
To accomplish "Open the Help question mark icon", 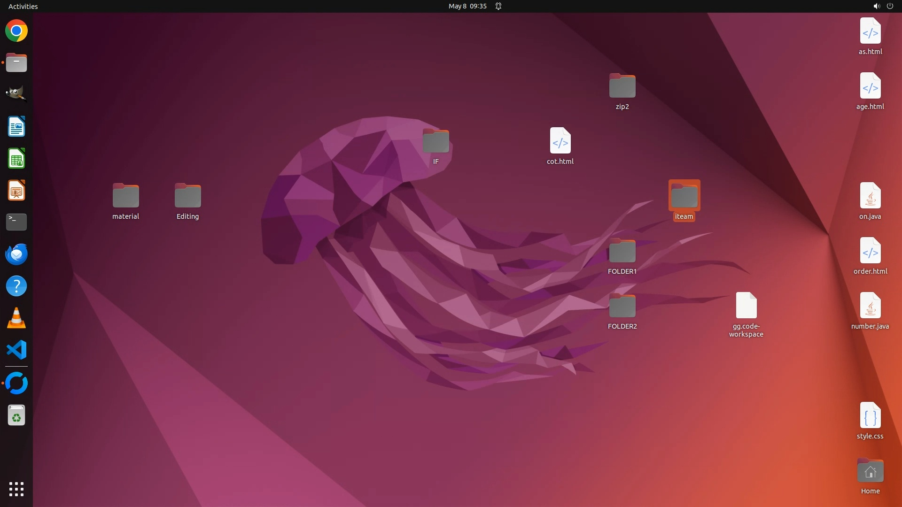I will (x=16, y=286).
